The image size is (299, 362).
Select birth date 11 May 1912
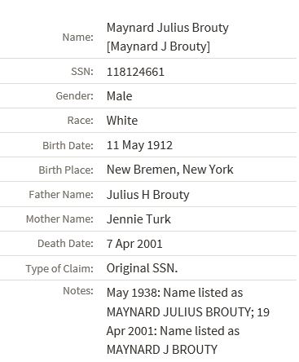tap(139, 145)
